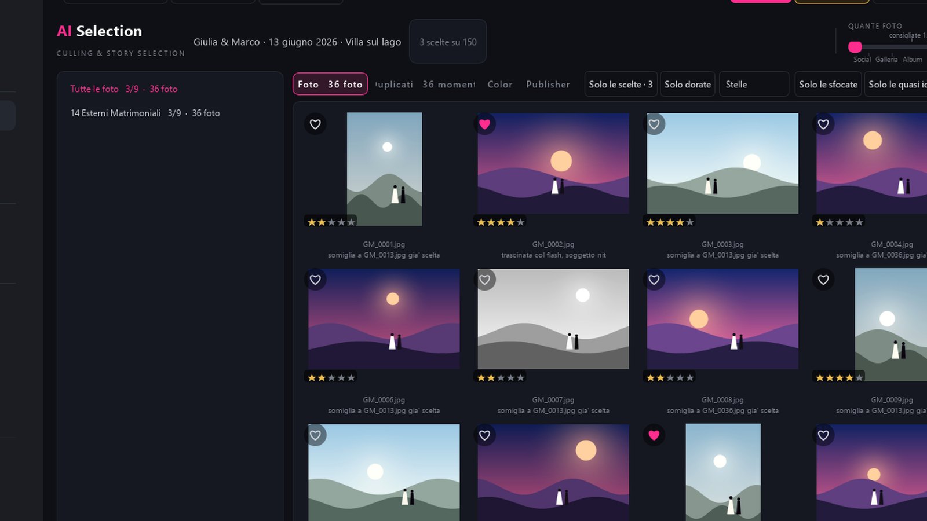The height and width of the screenshot is (521, 927).
Task: Click the Album mark on Quante foto slider
Action: (913, 59)
